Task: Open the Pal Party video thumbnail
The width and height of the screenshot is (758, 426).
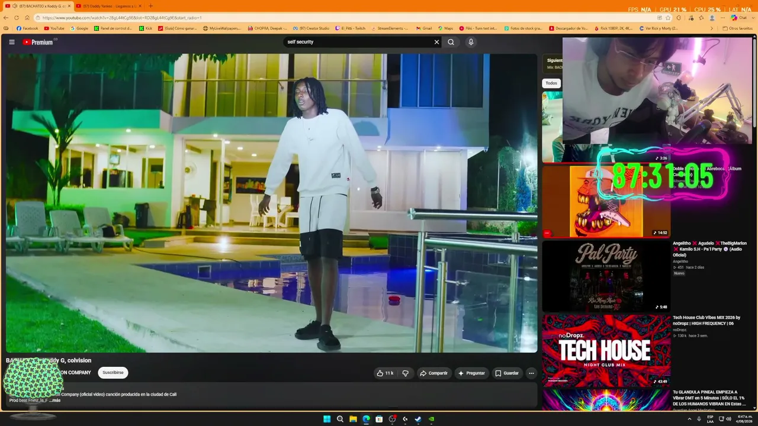Action: (606, 276)
